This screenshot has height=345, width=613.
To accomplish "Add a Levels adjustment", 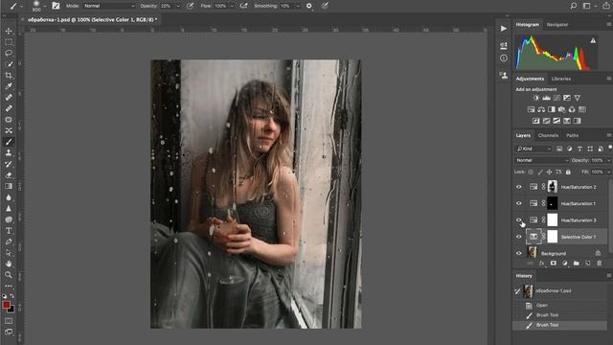I will [547, 98].
